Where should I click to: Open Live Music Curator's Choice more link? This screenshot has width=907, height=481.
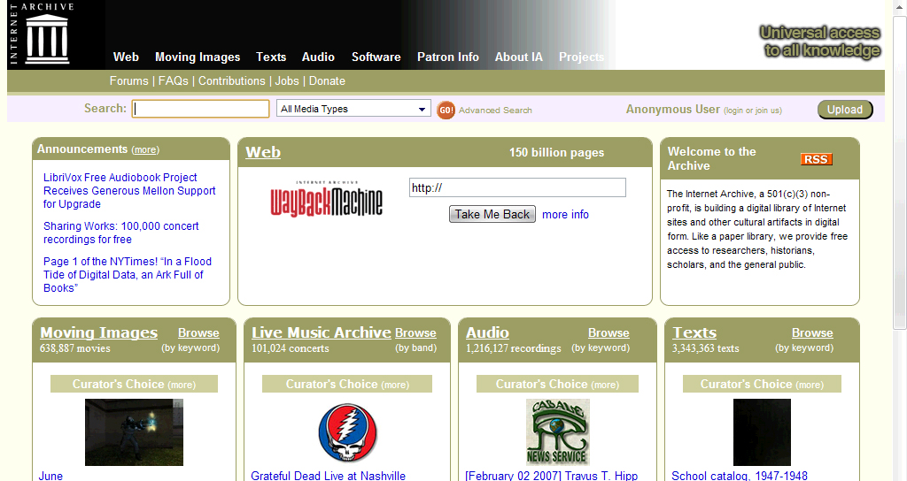395,385
